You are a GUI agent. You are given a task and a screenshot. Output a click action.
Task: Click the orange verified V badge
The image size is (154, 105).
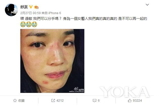[31, 7]
